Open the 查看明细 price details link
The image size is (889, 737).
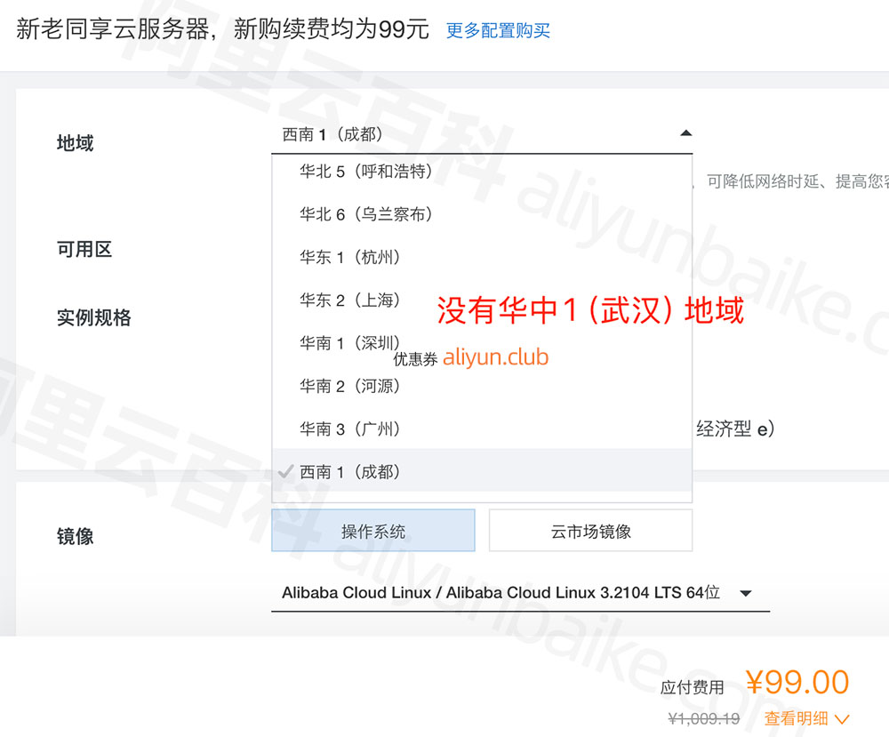point(797,718)
